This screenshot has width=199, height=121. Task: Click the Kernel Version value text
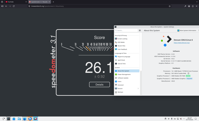tap(181, 61)
